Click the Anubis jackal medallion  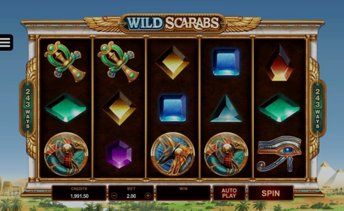point(173,154)
